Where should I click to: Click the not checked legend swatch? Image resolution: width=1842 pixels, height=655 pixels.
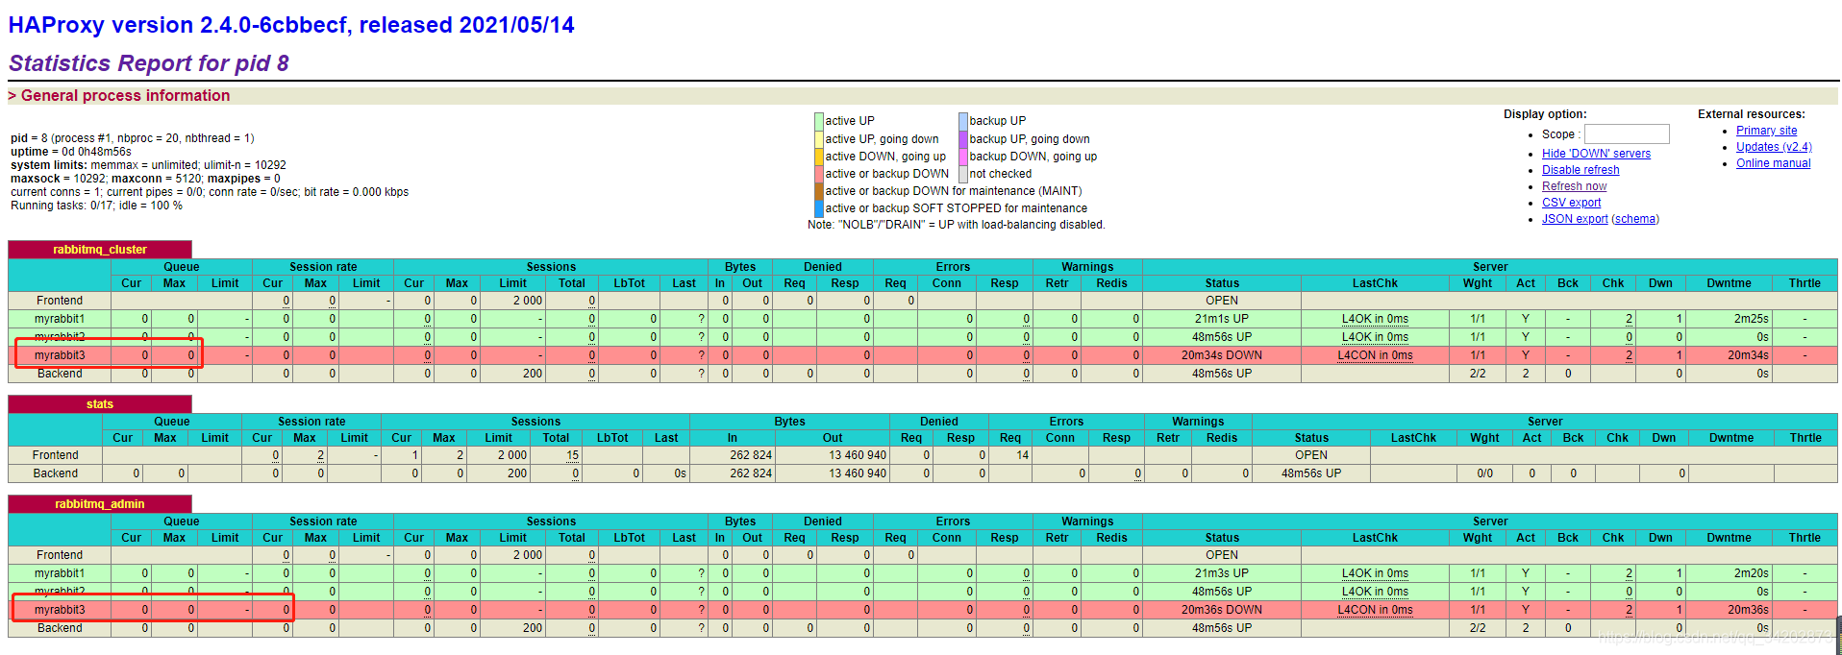click(x=963, y=174)
